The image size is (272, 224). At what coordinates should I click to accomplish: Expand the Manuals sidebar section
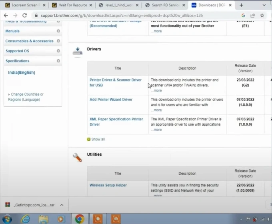[58, 31]
